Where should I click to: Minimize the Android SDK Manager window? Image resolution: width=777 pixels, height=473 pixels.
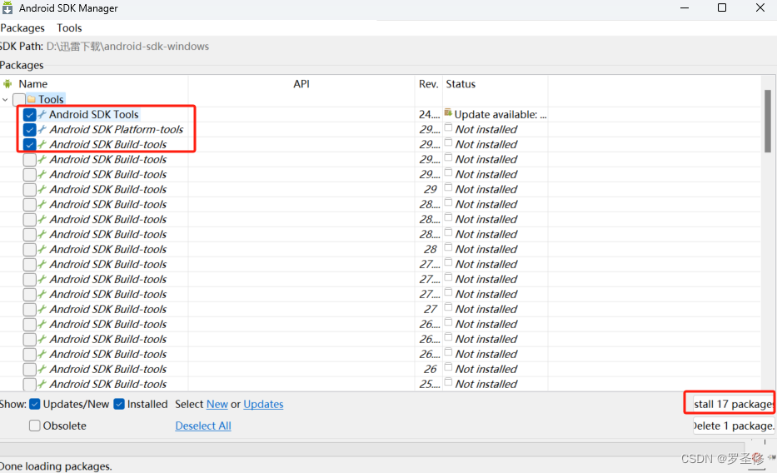[685, 8]
